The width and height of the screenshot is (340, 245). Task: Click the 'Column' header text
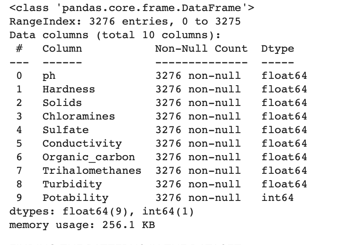point(62,48)
